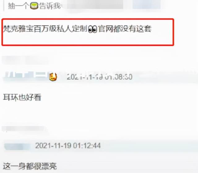Click the word '漂亮' in last comment
The height and width of the screenshot is (173, 198).
[49, 166]
